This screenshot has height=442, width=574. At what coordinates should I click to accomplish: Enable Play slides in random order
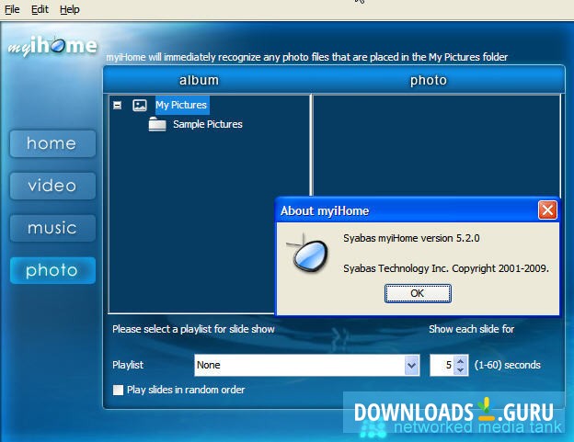118,390
